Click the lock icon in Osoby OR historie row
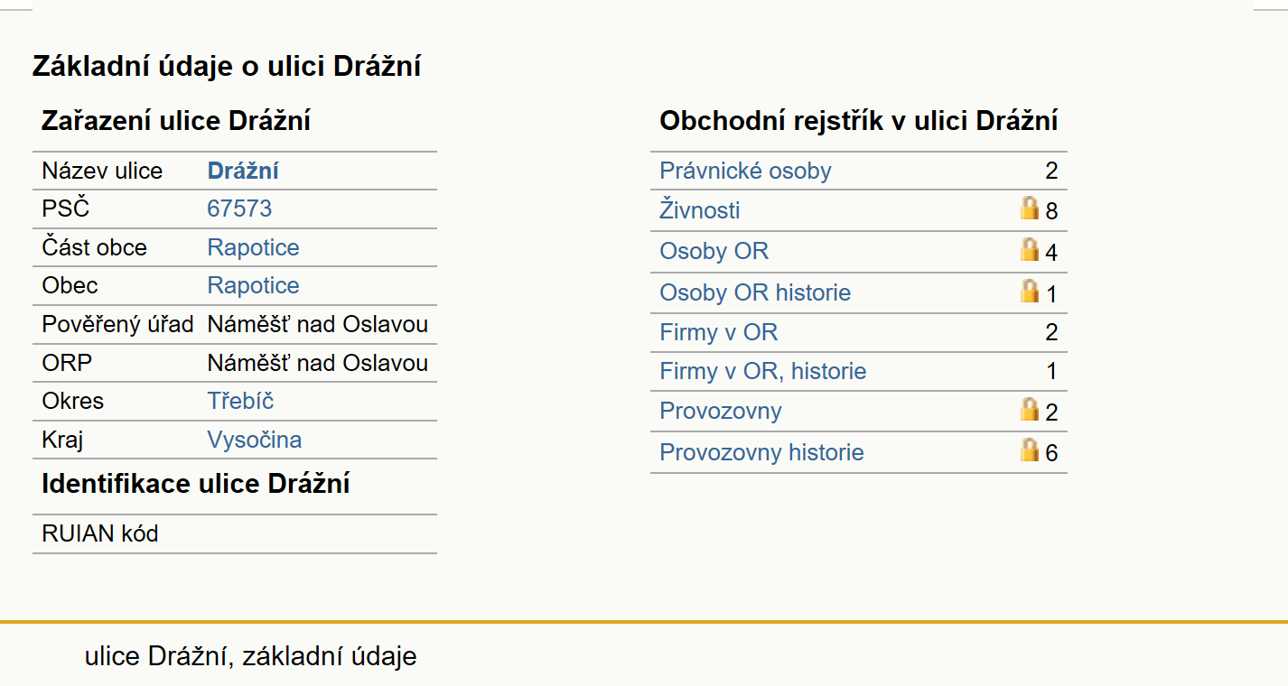 tap(1030, 292)
